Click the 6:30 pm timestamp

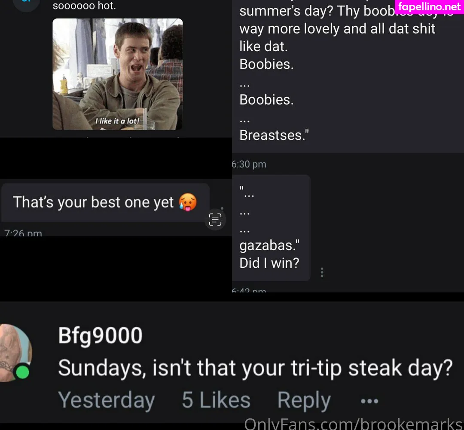pos(249,164)
